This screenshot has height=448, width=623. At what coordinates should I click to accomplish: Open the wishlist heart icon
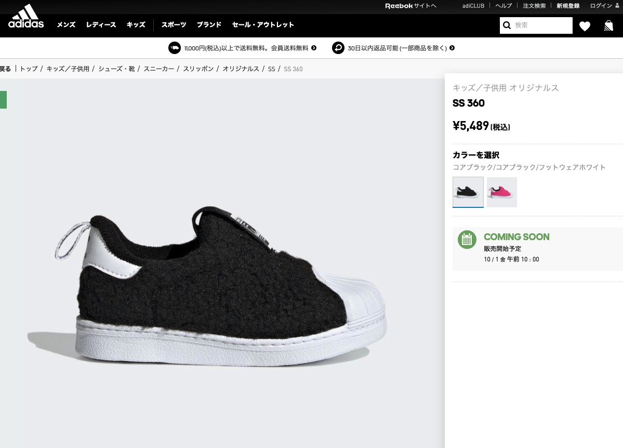tap(585, 25)
